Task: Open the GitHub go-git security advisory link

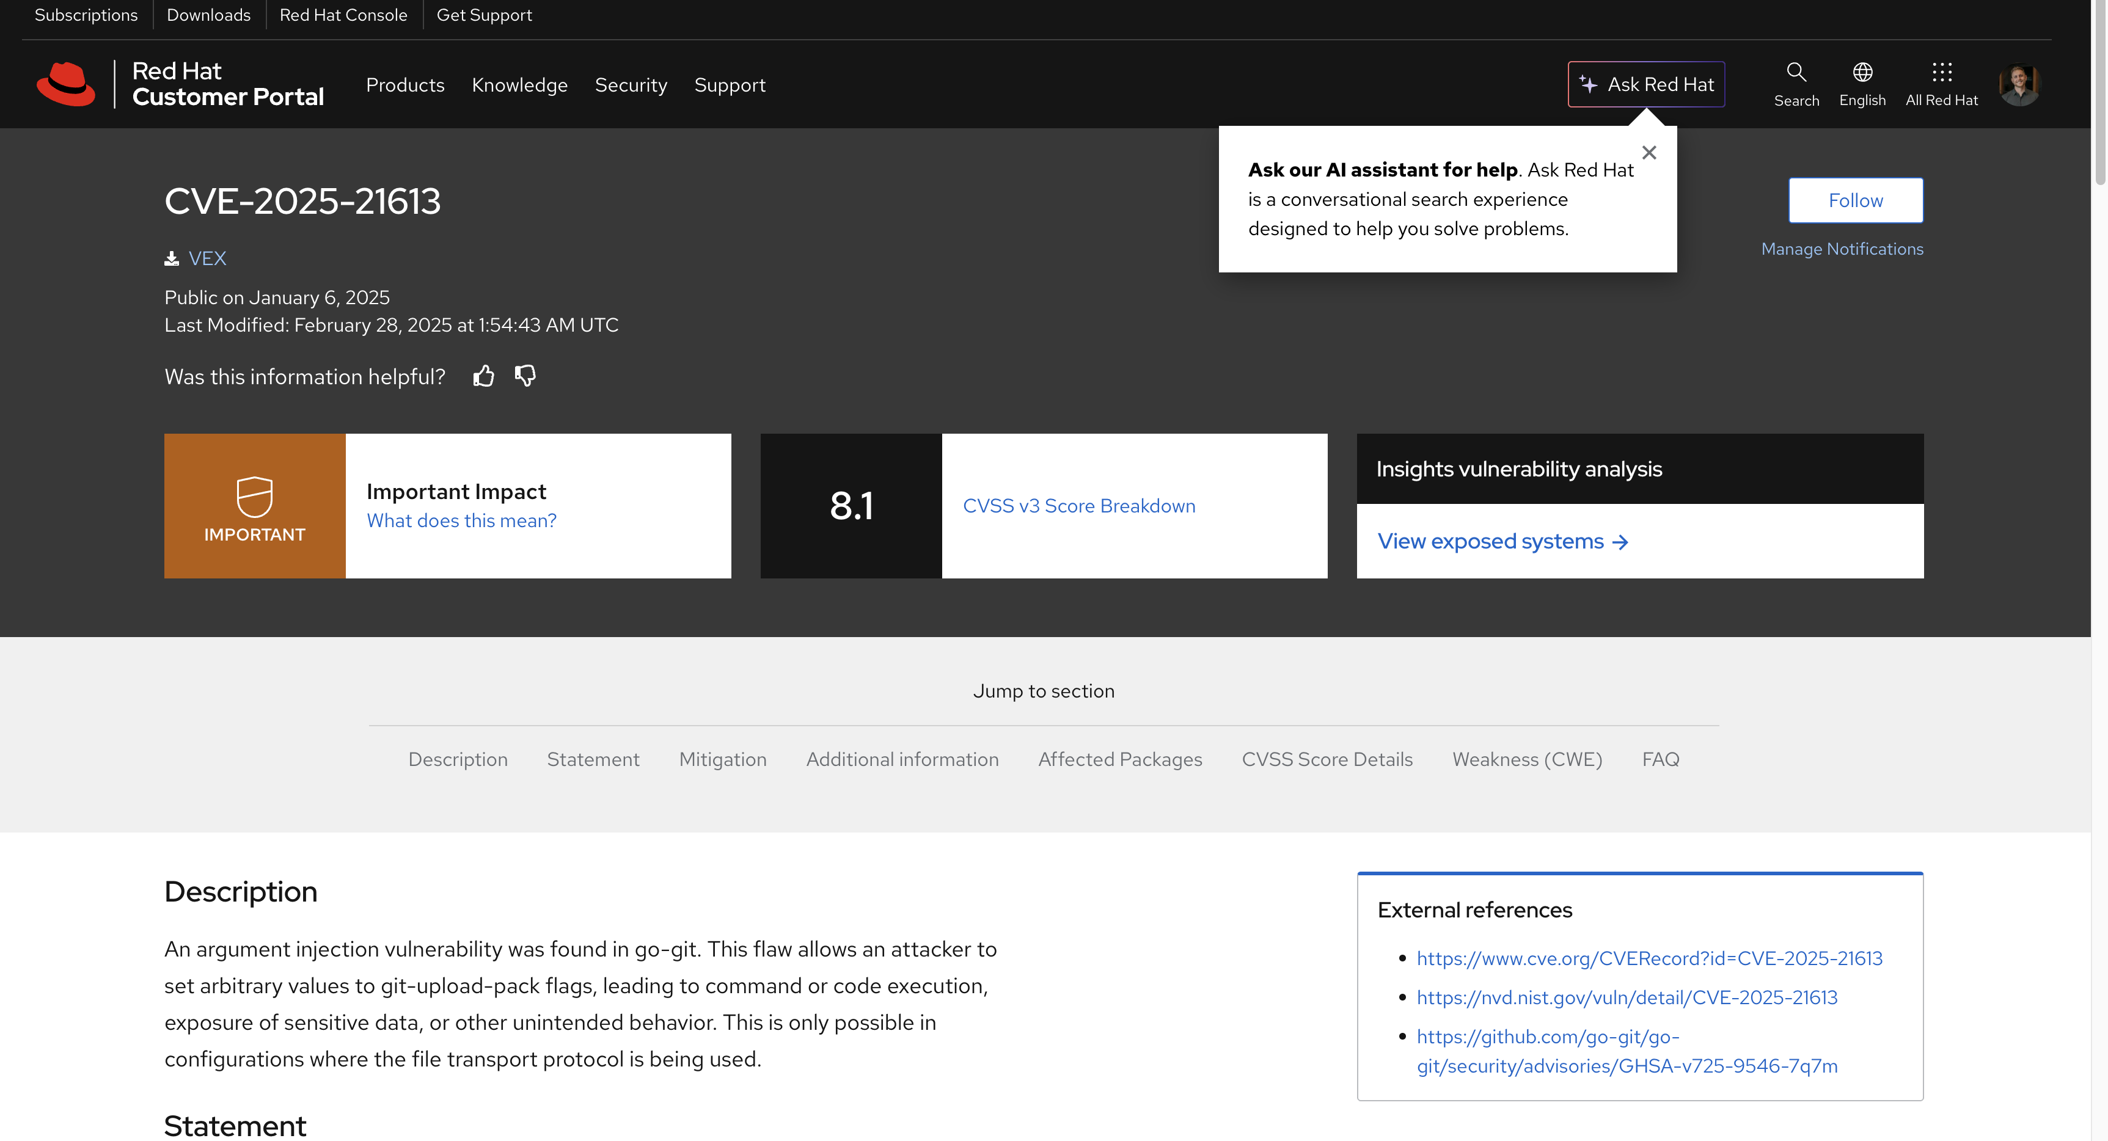Action: pyautogui.click(x=1627, y=1052)
